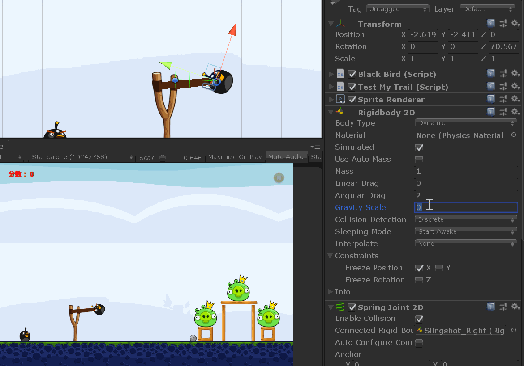The image size is (524, 366).
Task: Open Black Bird script help icon
Action: point(490,74)
